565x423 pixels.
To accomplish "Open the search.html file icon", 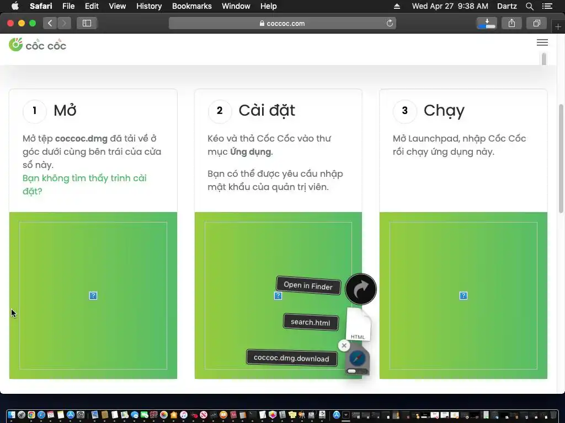I will [x=358, y=324].
